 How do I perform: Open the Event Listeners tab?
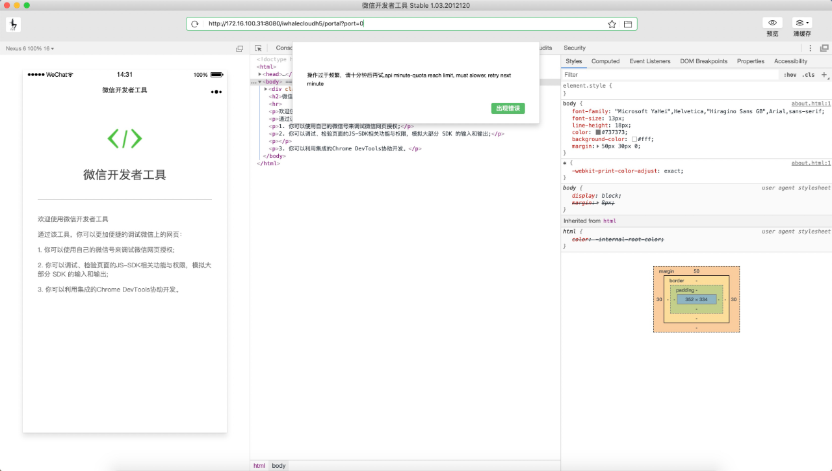[650, 61]
